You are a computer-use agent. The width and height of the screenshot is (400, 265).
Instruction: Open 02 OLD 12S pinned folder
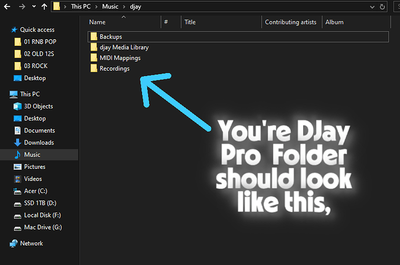click(39, 54)
